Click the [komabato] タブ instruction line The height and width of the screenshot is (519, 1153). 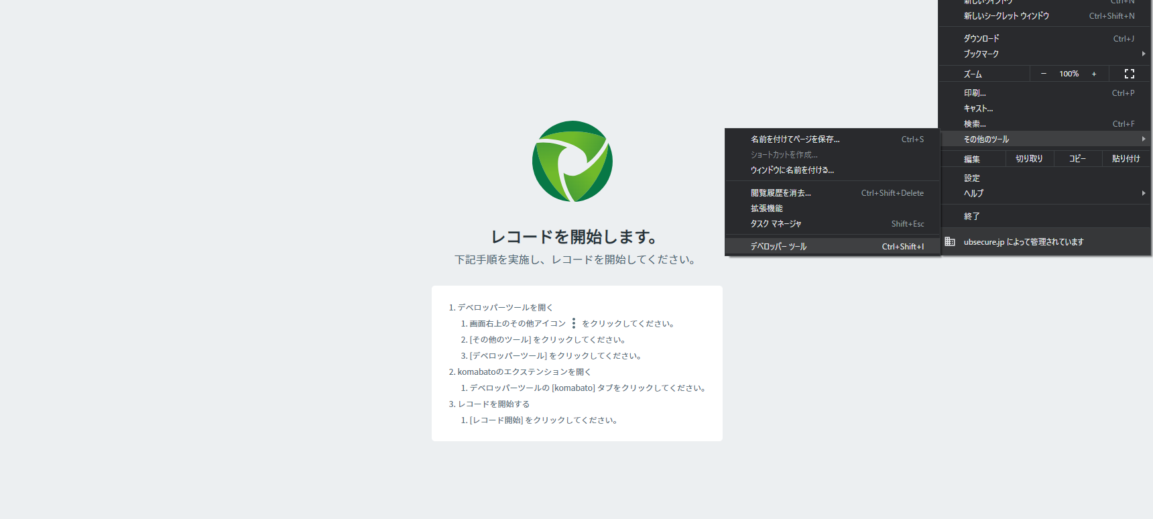click(x=583, y=388)
